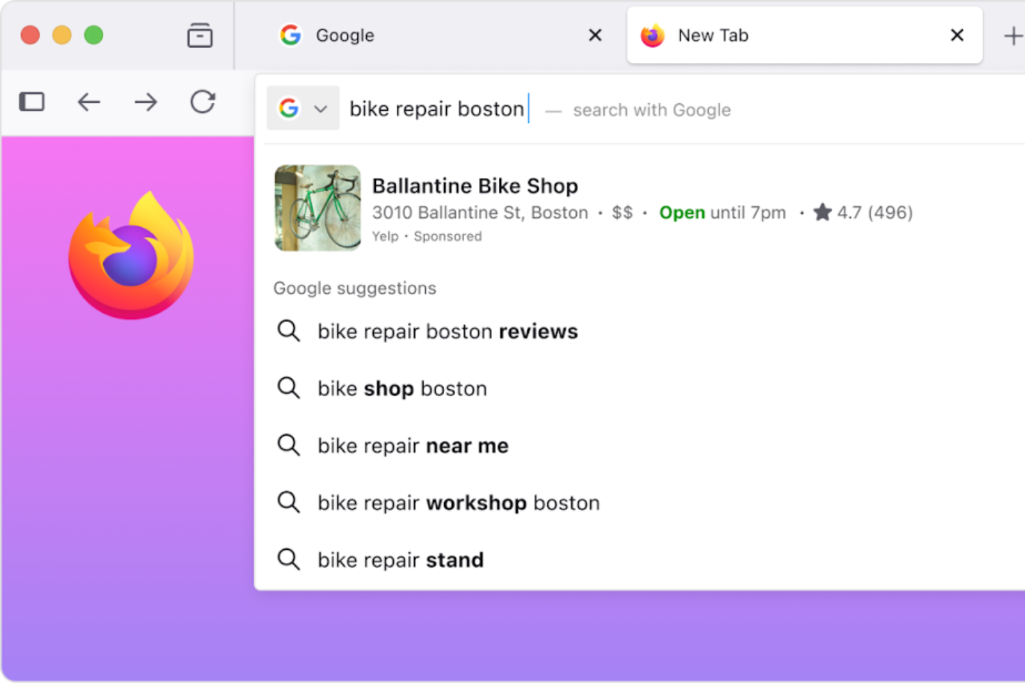Reload the page with refresh icon

203,102
